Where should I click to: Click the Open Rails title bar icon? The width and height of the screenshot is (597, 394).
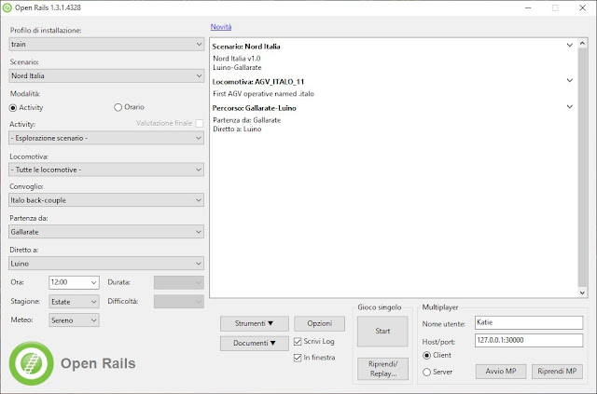(x=7, y=7)
